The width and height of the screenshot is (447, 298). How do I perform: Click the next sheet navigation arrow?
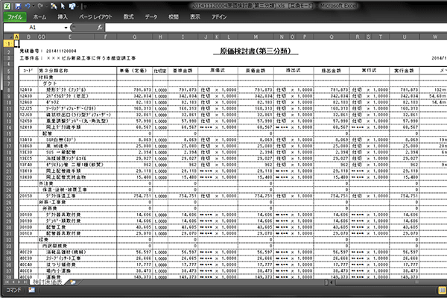19,282
